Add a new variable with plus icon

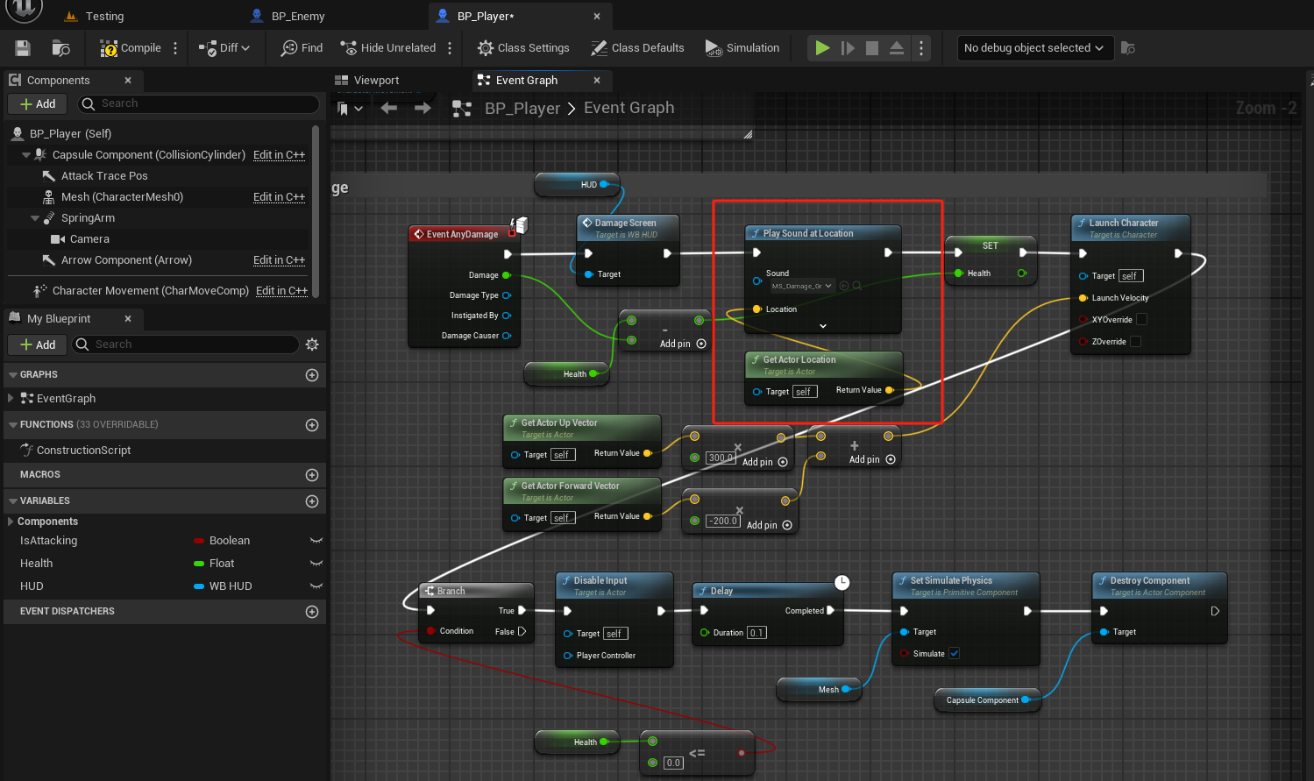click(312, 501)
